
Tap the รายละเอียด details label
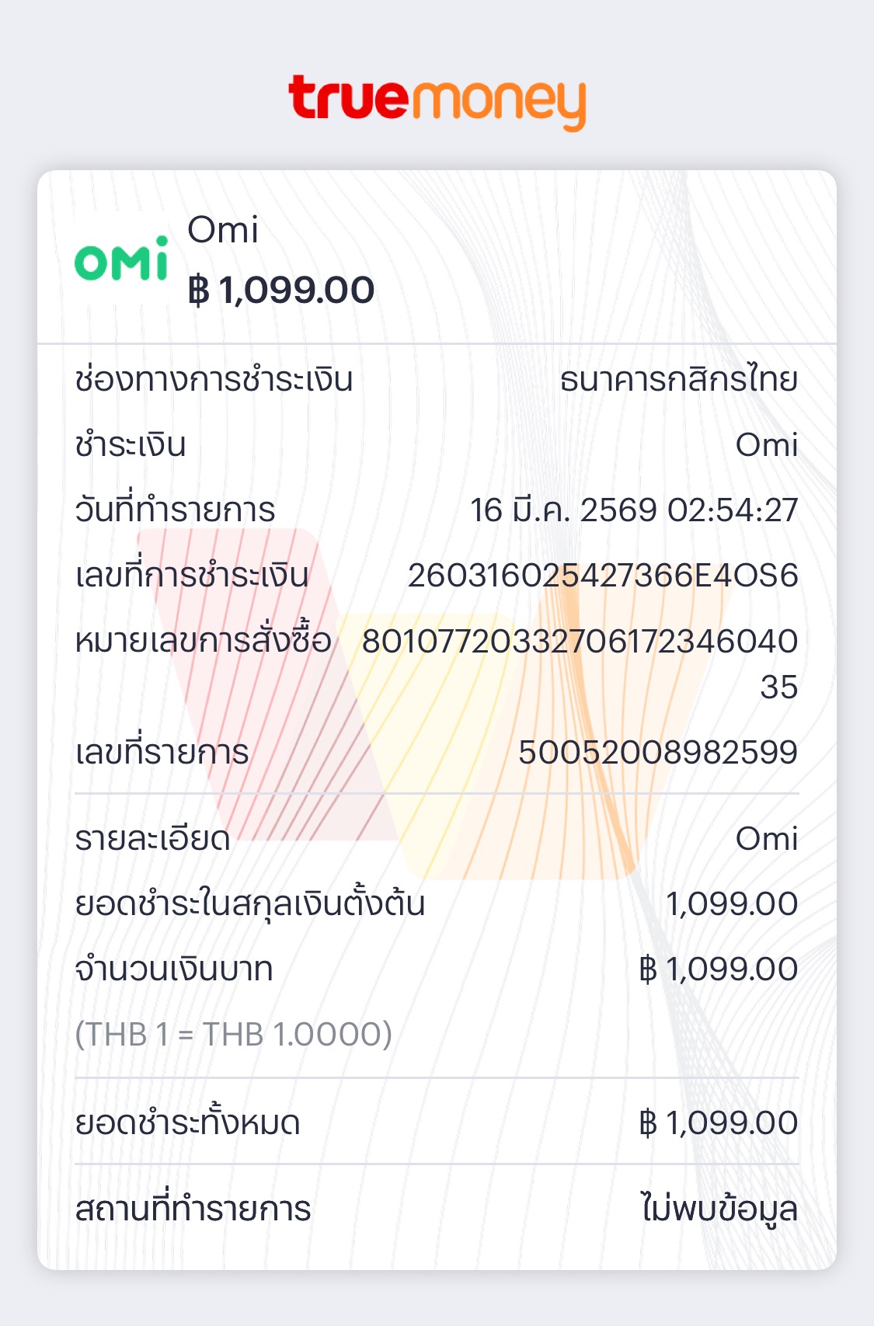point(152,839)
